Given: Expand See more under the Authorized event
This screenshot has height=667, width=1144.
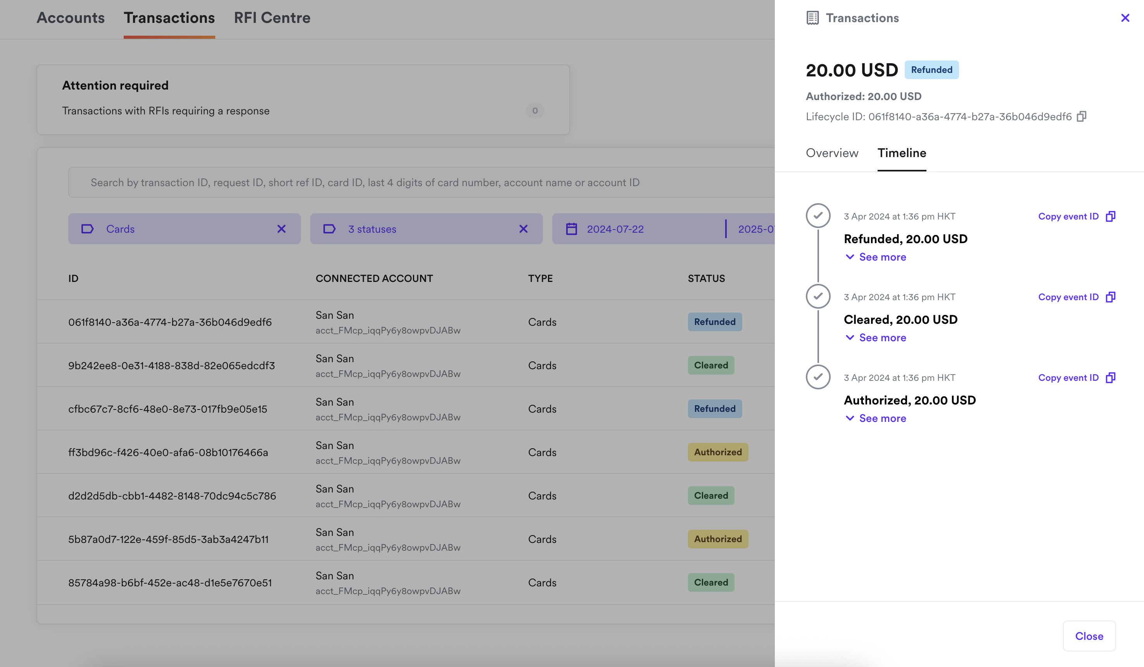Looking at the screenshot, I should point(876,419).
